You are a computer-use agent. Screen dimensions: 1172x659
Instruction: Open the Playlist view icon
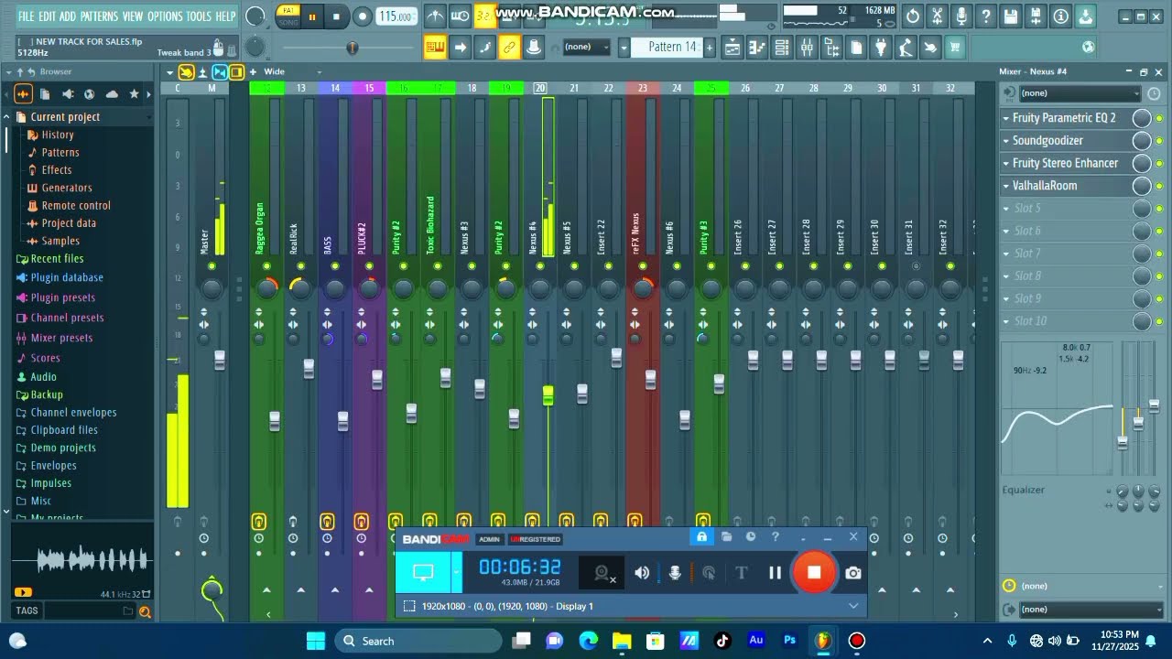[x=732, y=48]
